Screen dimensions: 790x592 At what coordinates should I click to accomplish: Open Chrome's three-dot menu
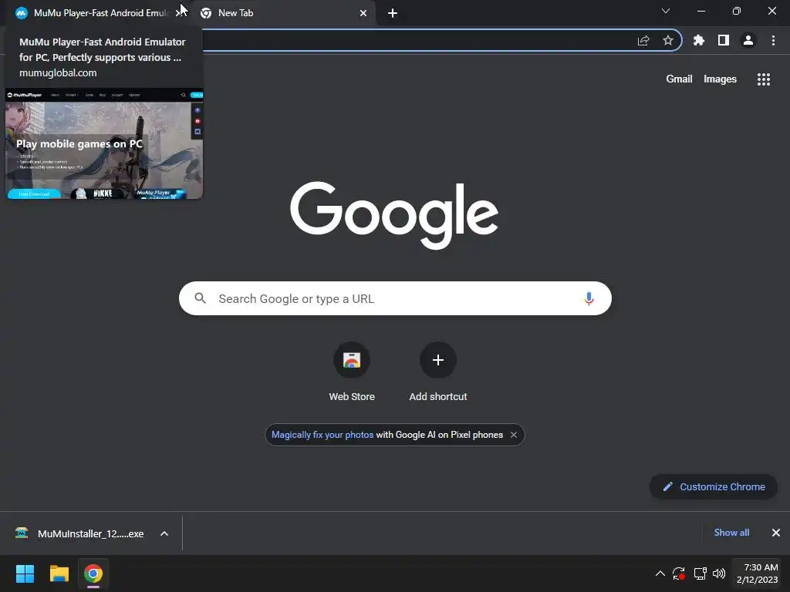773,40
